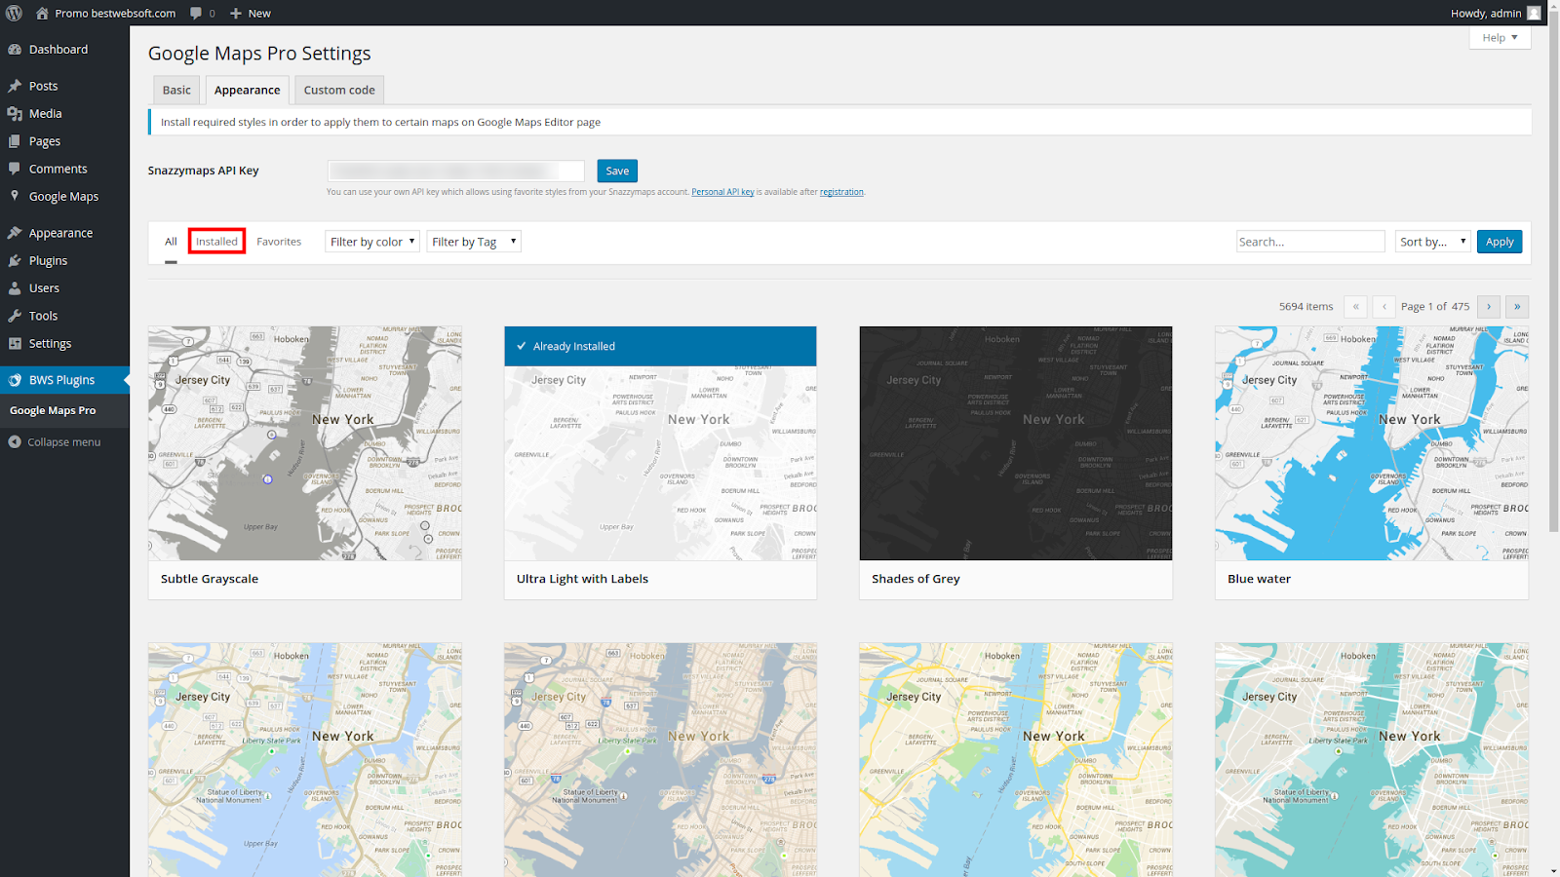Click into the Snazzymaps API Key field

point(455,171)
